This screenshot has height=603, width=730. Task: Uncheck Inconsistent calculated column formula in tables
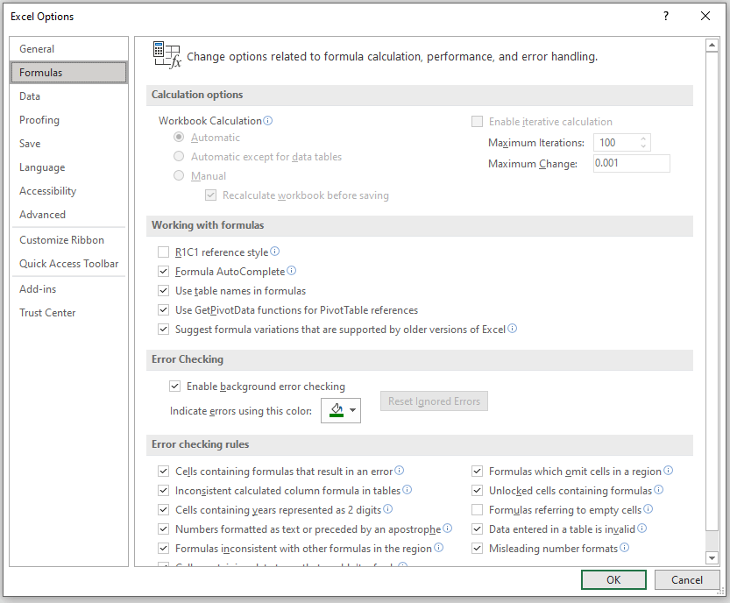(163, 491)
